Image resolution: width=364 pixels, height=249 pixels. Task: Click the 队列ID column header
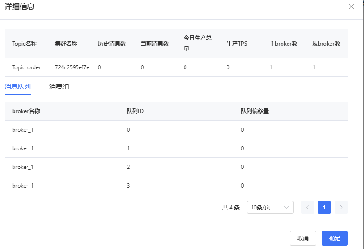[x=135, y=111]
